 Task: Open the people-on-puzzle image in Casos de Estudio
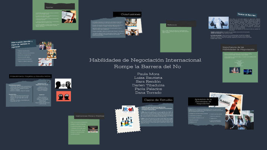(x=127, y=122)
